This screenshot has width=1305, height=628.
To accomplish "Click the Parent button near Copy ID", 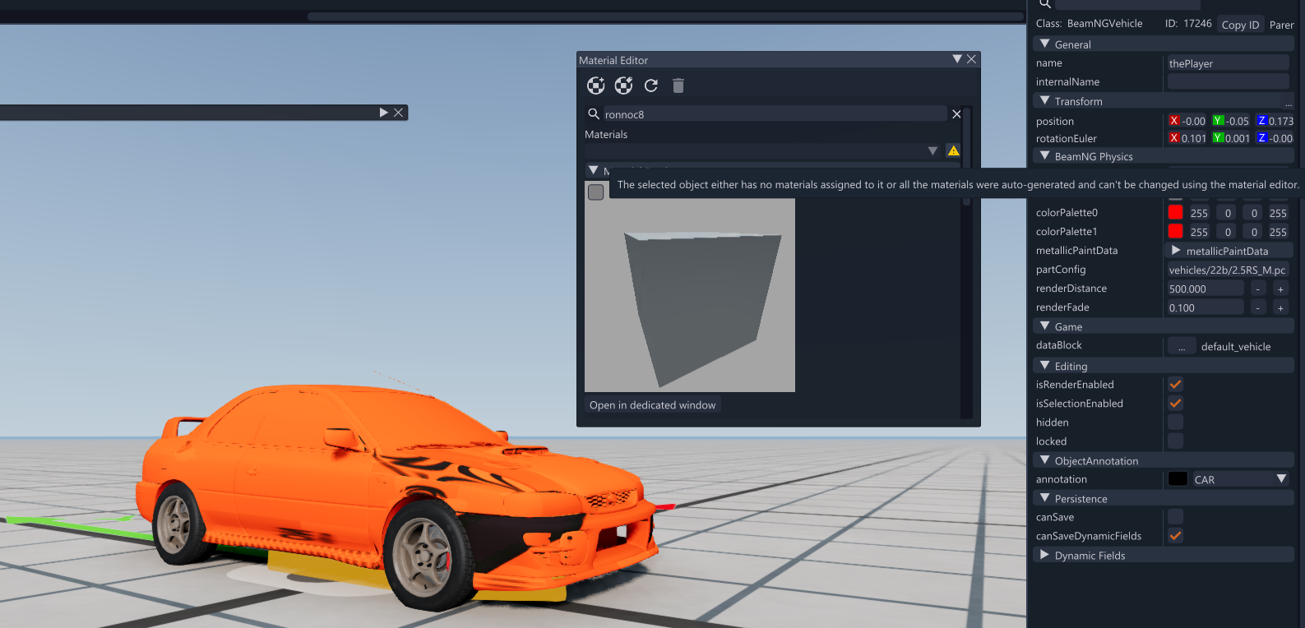I will click(x=1281, y=25).
